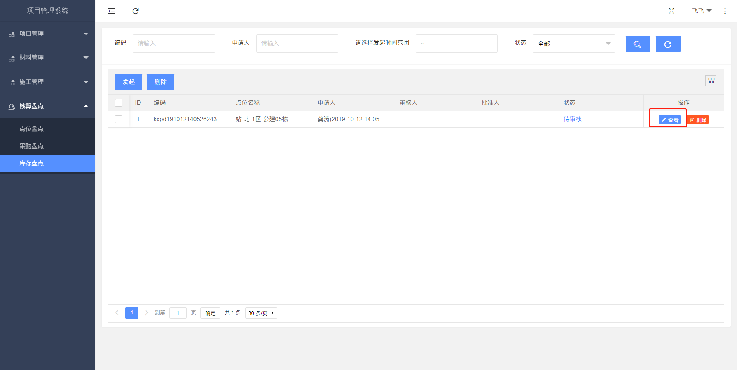Click the 项目管理系统 title

pyautogui.click(x=47, y=11)
